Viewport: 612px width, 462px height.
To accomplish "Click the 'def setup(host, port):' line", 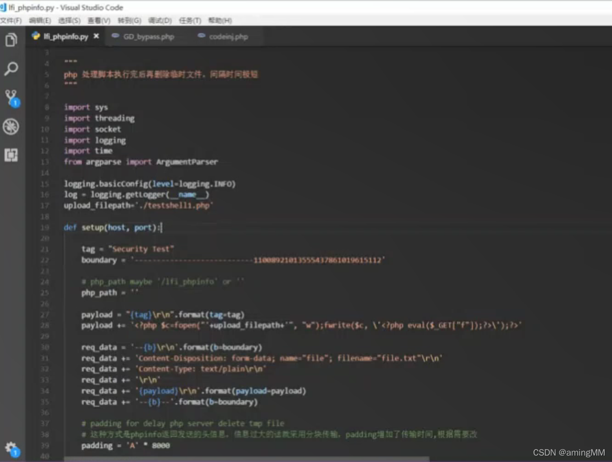I will pos(112,227).
